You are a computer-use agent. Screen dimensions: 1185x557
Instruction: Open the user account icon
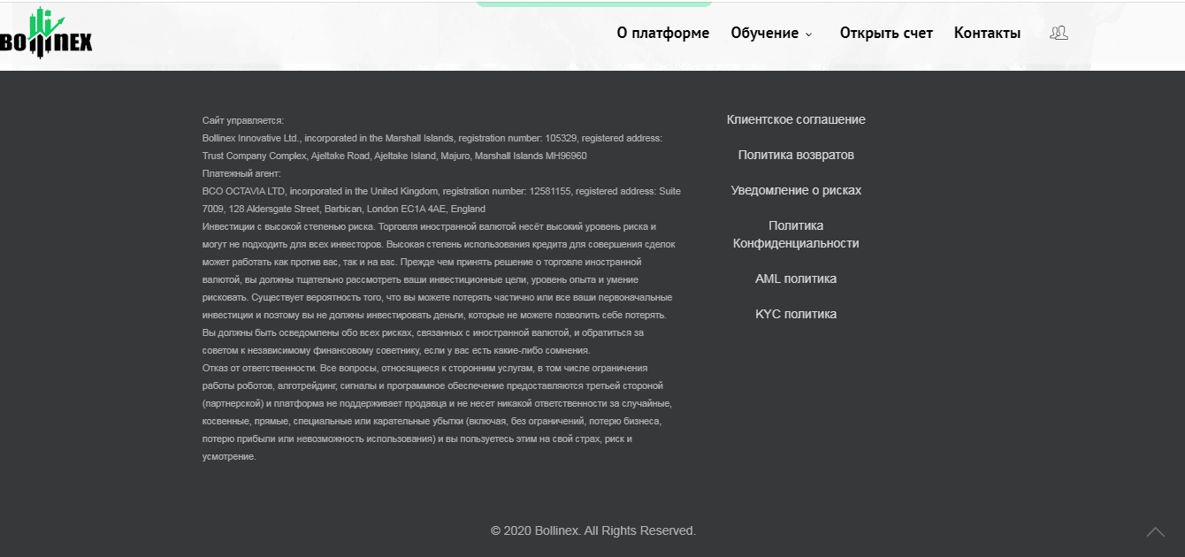1059,33
